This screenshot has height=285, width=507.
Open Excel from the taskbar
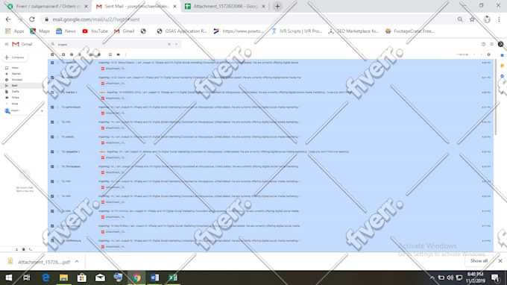[x=173, y=278]
